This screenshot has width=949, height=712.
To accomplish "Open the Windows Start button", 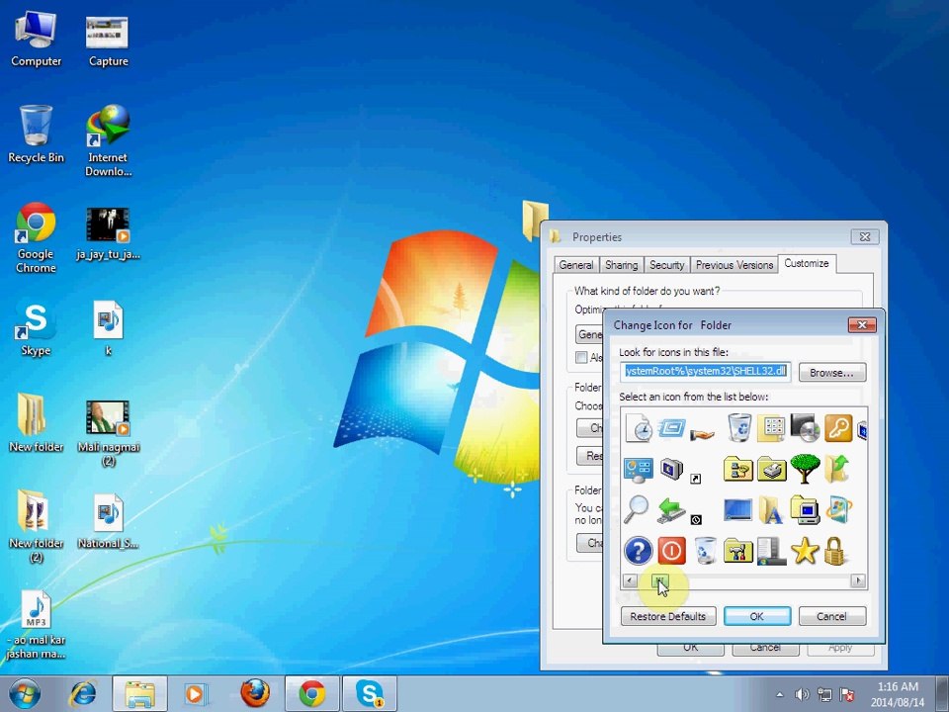I will click(x=24, y=694).
